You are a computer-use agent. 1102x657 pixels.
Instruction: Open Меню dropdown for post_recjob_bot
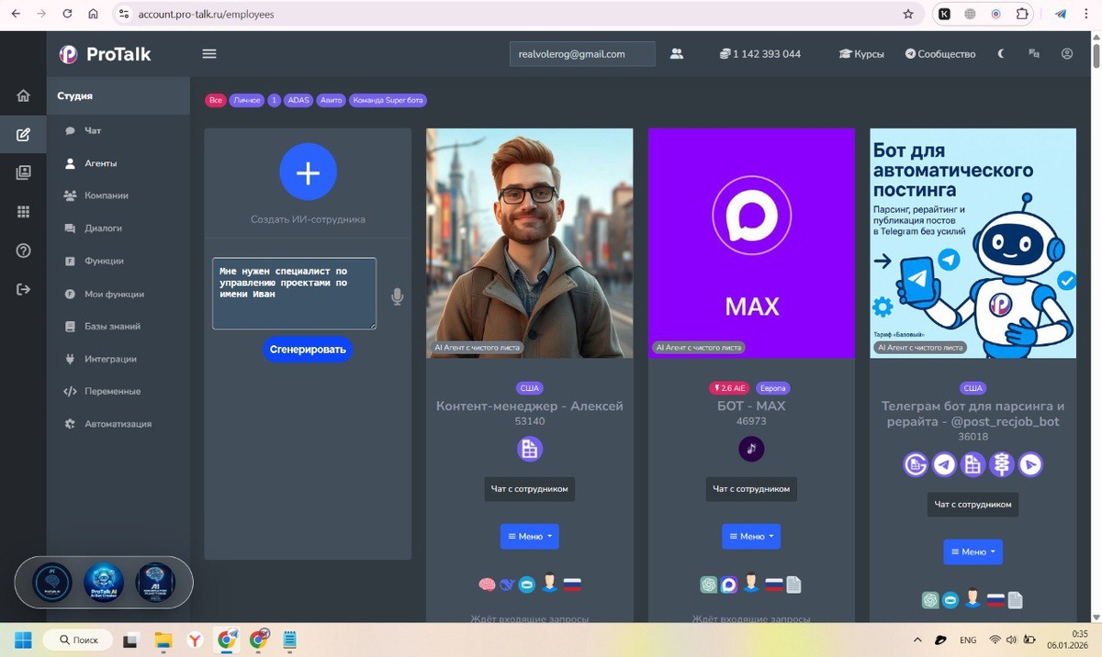coord(973,551)
